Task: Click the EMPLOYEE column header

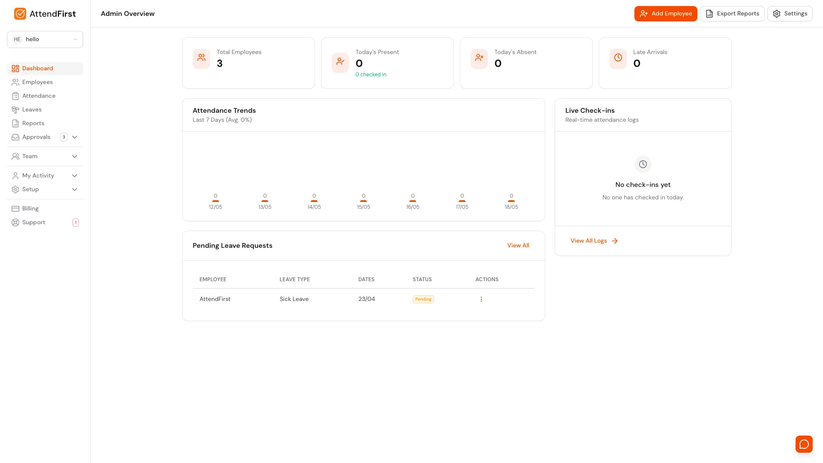Action: tap(213, 280)
